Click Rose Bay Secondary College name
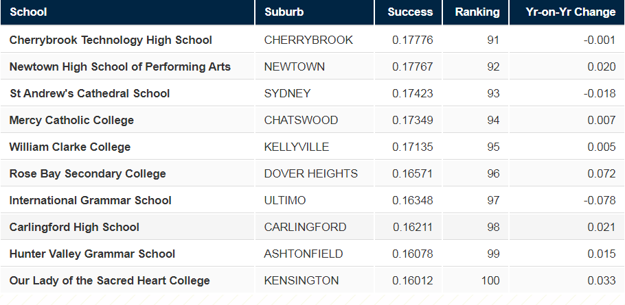Viewport: 625px width, 305px height. pyautogui.click(x=87, y=173)
